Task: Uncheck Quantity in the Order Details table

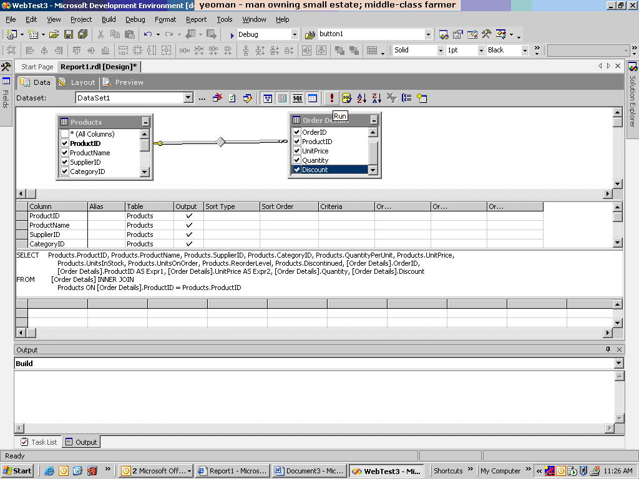Action: point(296,160)
